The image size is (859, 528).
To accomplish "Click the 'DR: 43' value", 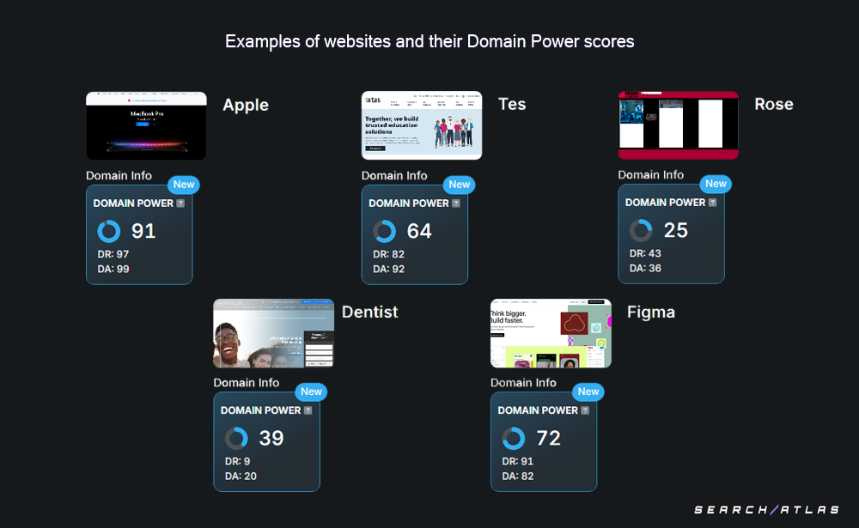I will click(645, 253).
